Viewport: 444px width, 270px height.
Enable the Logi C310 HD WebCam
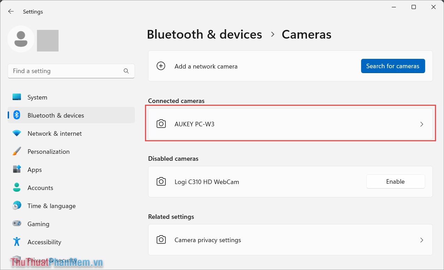click(x=395, y=181)
